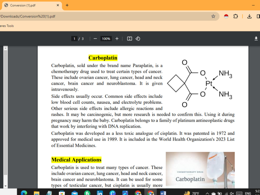
Task: Toggle fit to page view
Action: coord(129,39)
